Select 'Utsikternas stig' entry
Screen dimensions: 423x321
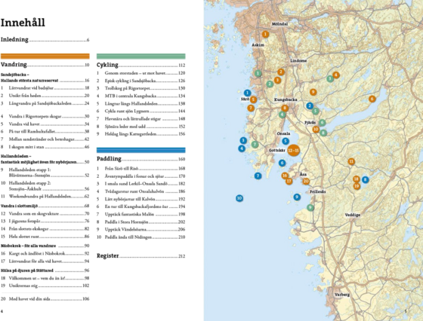tap(45, 286)
